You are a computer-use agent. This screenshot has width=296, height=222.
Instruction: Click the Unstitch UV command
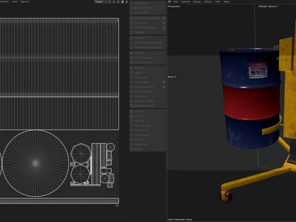pos(147,96)
